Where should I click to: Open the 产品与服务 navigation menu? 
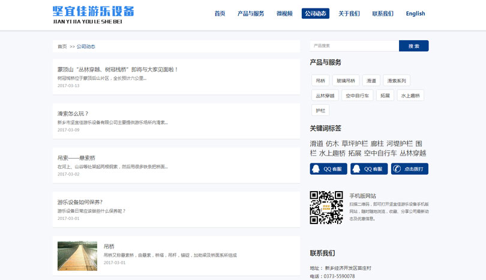click(250, 14)
